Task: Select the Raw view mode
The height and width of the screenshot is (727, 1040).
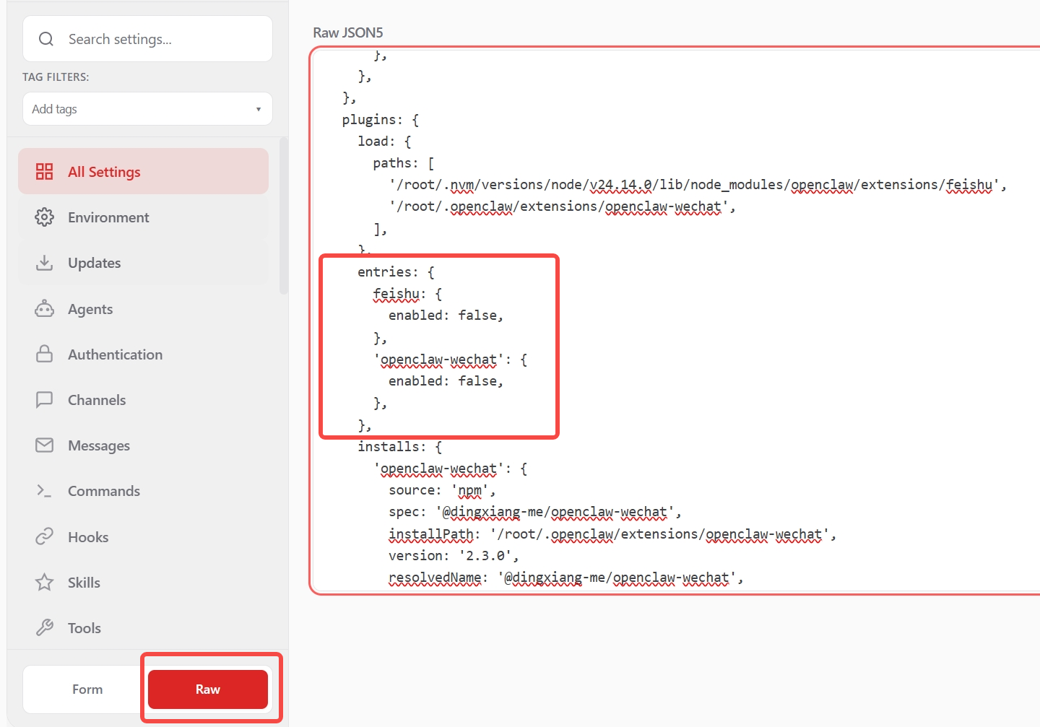Action: (x=208, y=689)
